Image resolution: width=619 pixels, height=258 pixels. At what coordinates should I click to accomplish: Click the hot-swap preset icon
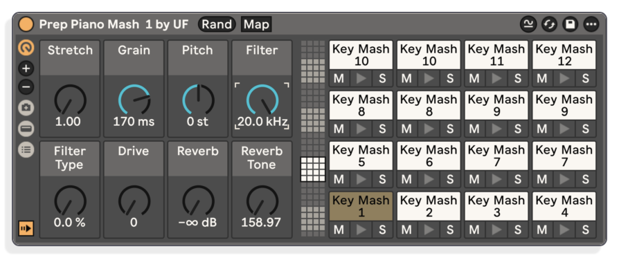pos(549,24)
